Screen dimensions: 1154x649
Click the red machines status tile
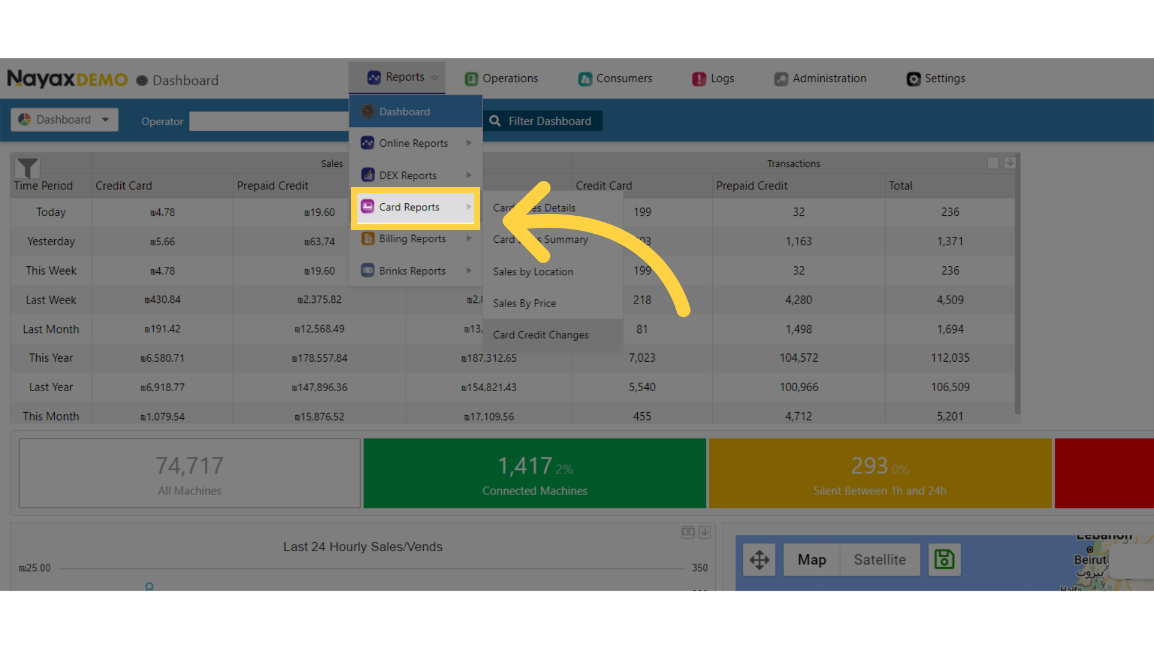[1104, 473]
